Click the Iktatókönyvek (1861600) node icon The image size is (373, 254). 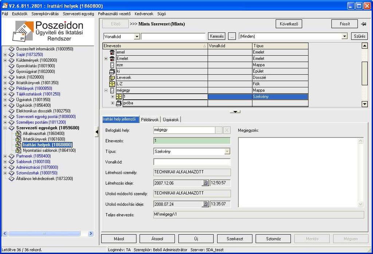point(18,139)
